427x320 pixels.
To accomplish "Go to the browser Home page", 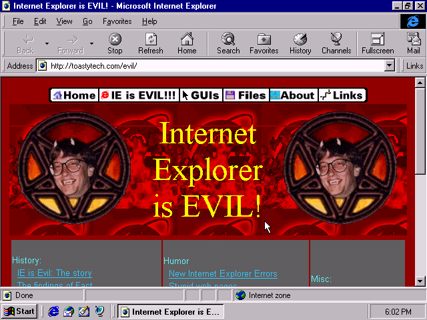I will (187, 43).
